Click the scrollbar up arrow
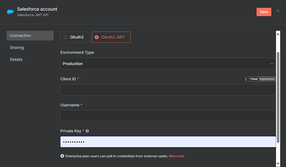The height and width of the screenshot is (167, 286). [278, 34]
